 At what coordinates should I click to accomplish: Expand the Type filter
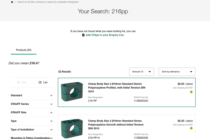pos(32,121)
